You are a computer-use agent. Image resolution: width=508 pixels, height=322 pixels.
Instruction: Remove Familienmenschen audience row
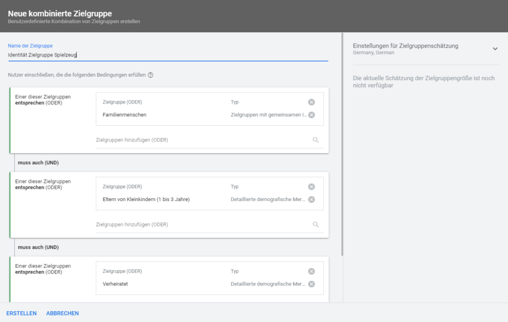[311, 115]
